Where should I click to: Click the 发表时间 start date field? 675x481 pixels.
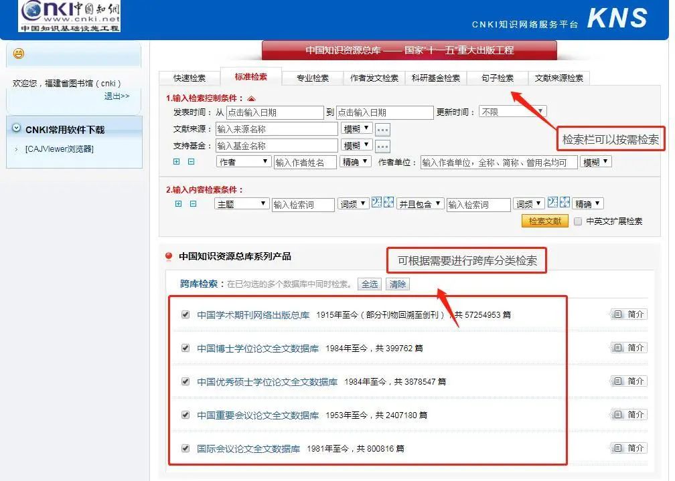click(275, 112)
